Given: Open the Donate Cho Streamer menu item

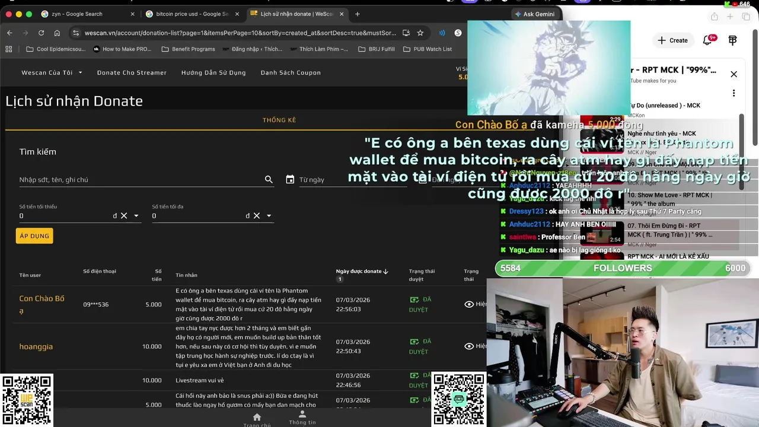Looking at the screenshot, I should (132, 72).
